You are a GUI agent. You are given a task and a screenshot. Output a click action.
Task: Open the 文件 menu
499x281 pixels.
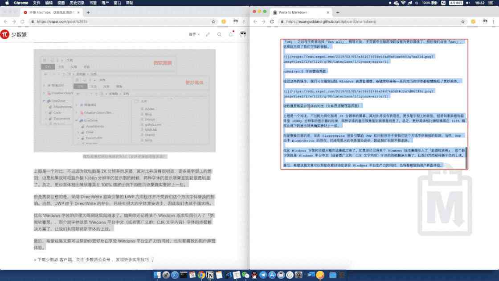37,3
